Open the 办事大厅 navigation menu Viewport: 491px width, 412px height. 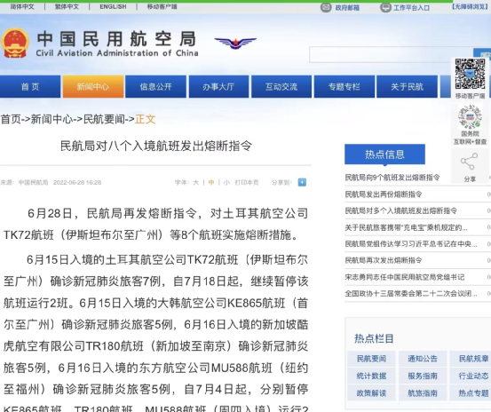(x=218, y=86)
